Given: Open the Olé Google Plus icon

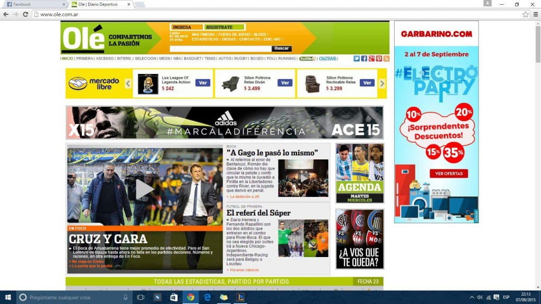Looking at the screenshot, I should pos(371,59).
